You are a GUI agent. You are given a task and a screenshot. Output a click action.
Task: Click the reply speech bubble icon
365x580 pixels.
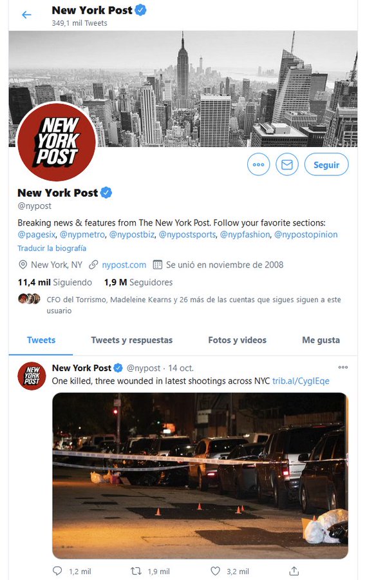tap(57, 571)
